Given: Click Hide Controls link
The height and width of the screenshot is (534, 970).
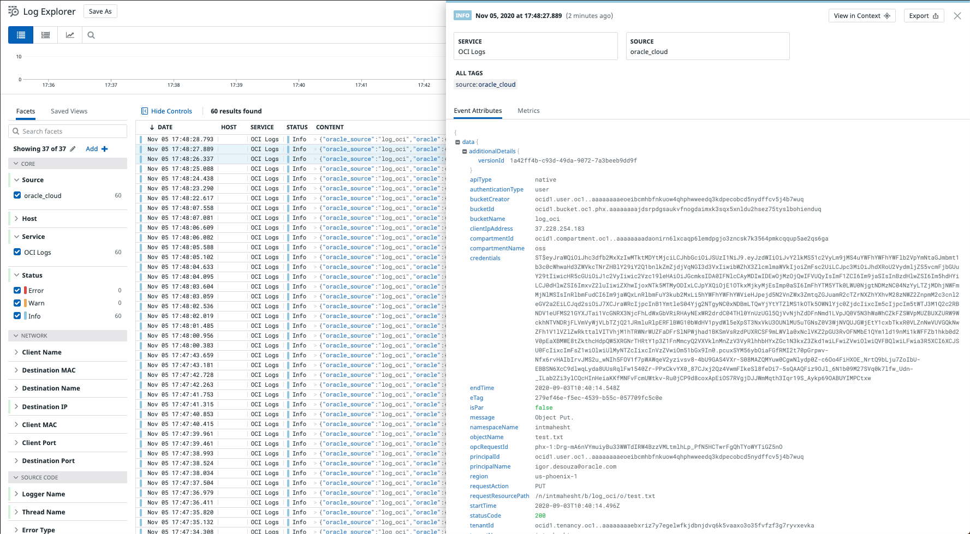Looking at the screenshot, I should click(167, 111).
